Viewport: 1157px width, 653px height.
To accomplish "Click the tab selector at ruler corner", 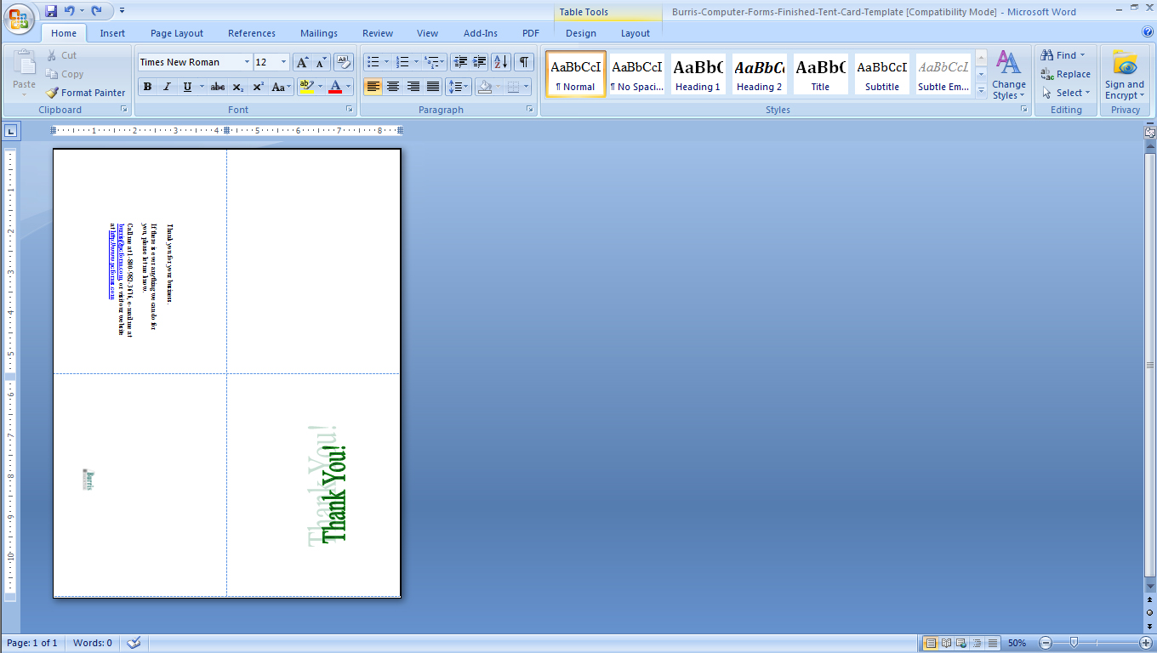I will (10, 131).
